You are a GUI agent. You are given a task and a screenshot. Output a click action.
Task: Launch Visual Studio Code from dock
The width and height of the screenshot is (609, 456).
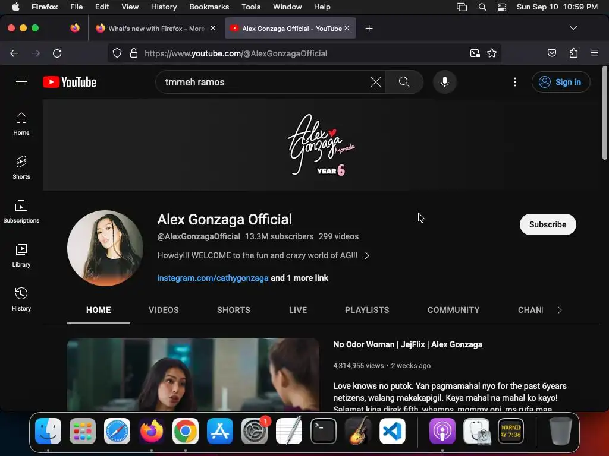pyautogui.click(x=393, y=431)
